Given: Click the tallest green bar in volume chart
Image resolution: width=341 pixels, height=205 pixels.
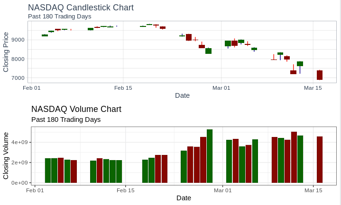Looking at the screenshot, I should (x=210, y=156).
